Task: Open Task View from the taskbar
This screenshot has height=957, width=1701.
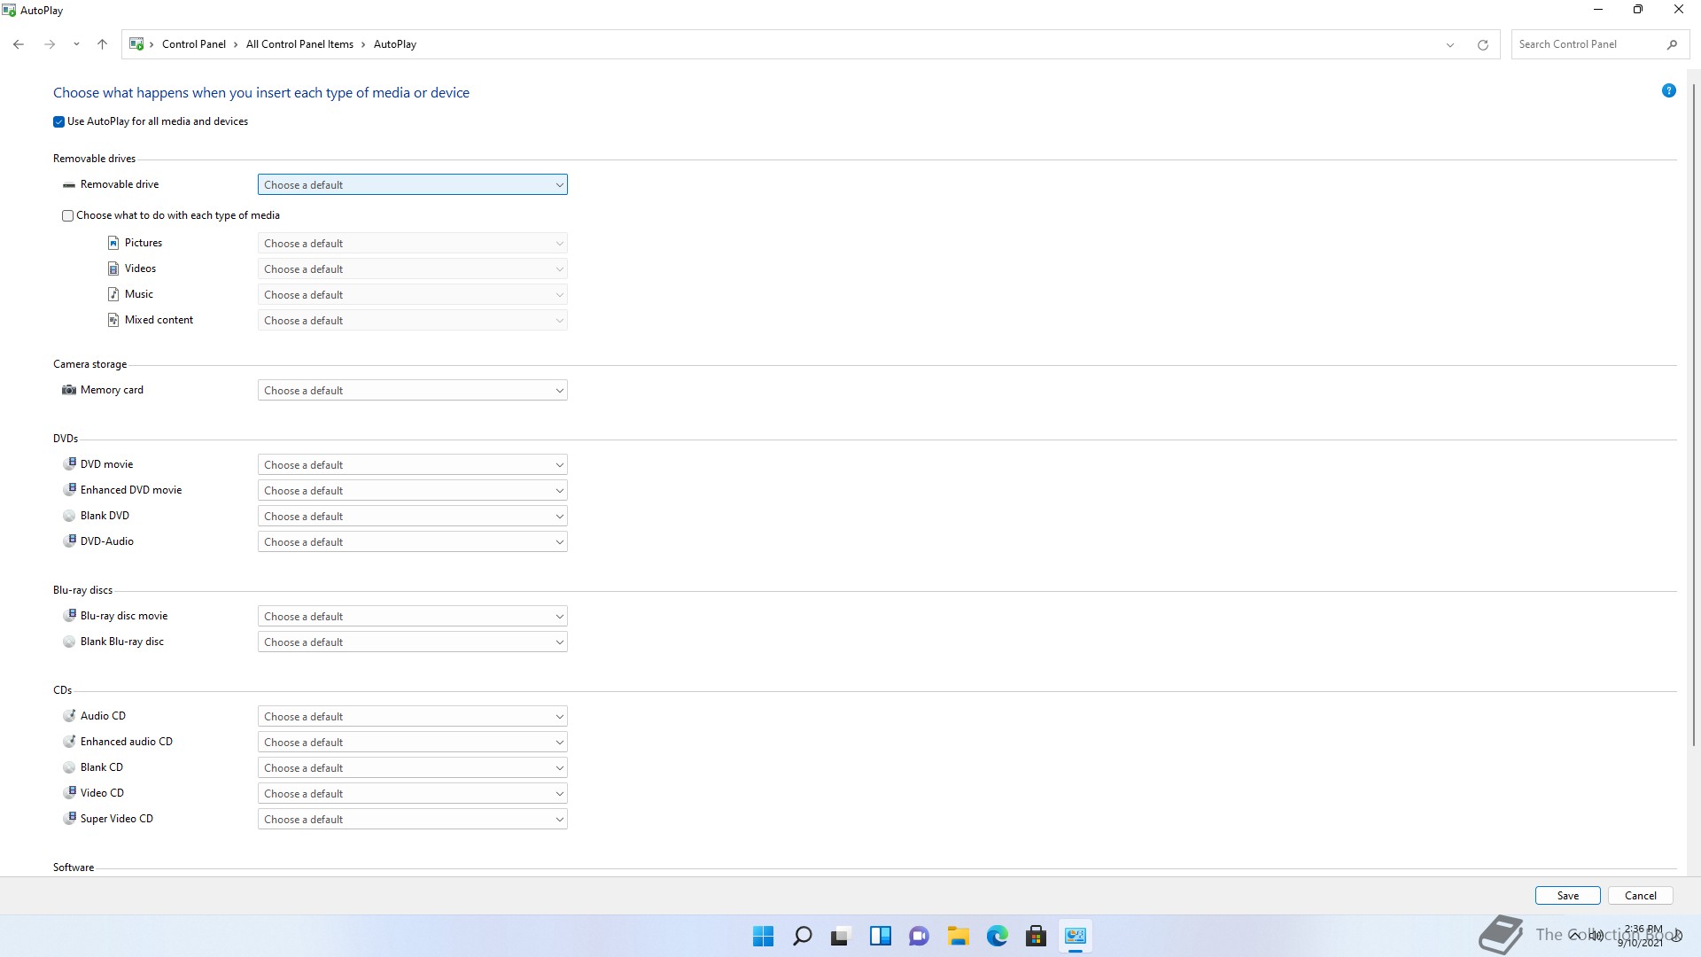Action: click(841, 936)
